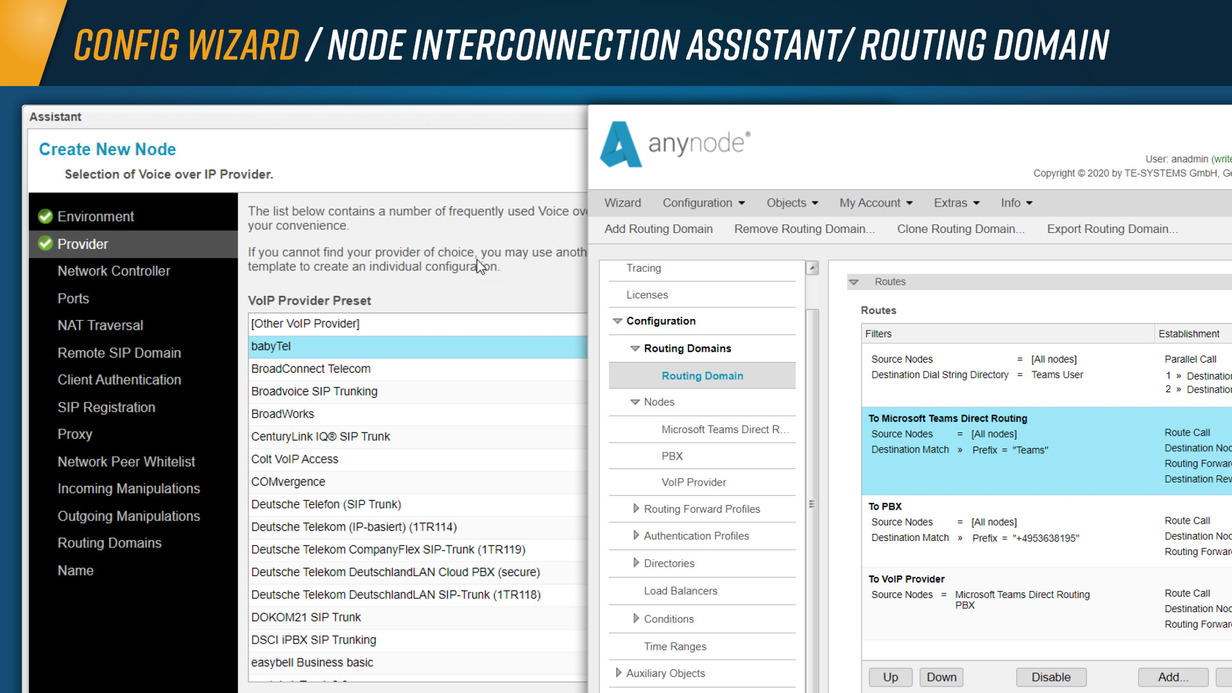Click the Establishment column header
1232x693 pixels.
coord(1193,334)
